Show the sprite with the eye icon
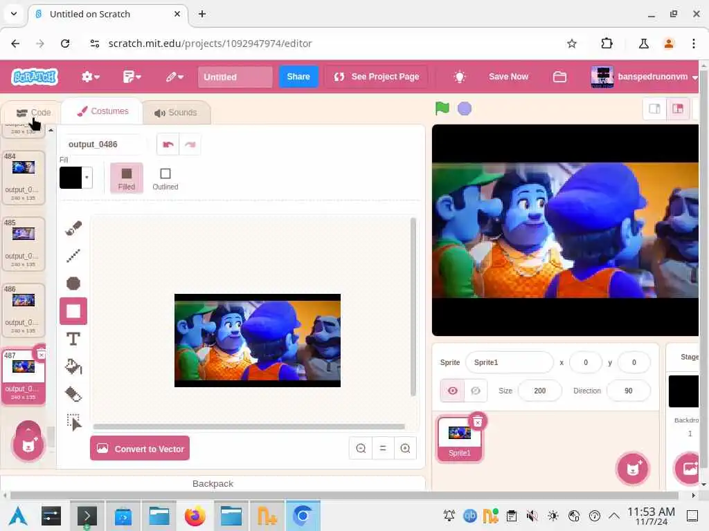The width and height of the screenshot is (709, 531). 452,391
